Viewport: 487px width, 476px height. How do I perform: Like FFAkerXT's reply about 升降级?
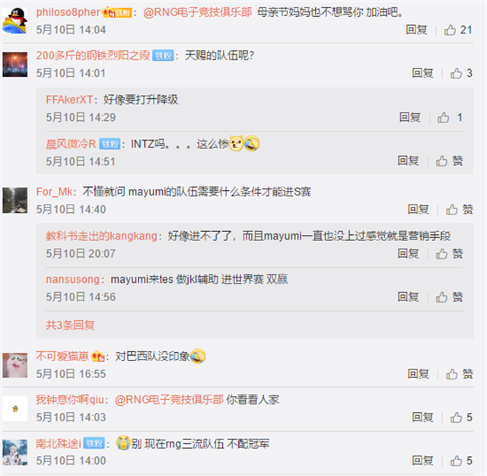(x=450, y=118)
